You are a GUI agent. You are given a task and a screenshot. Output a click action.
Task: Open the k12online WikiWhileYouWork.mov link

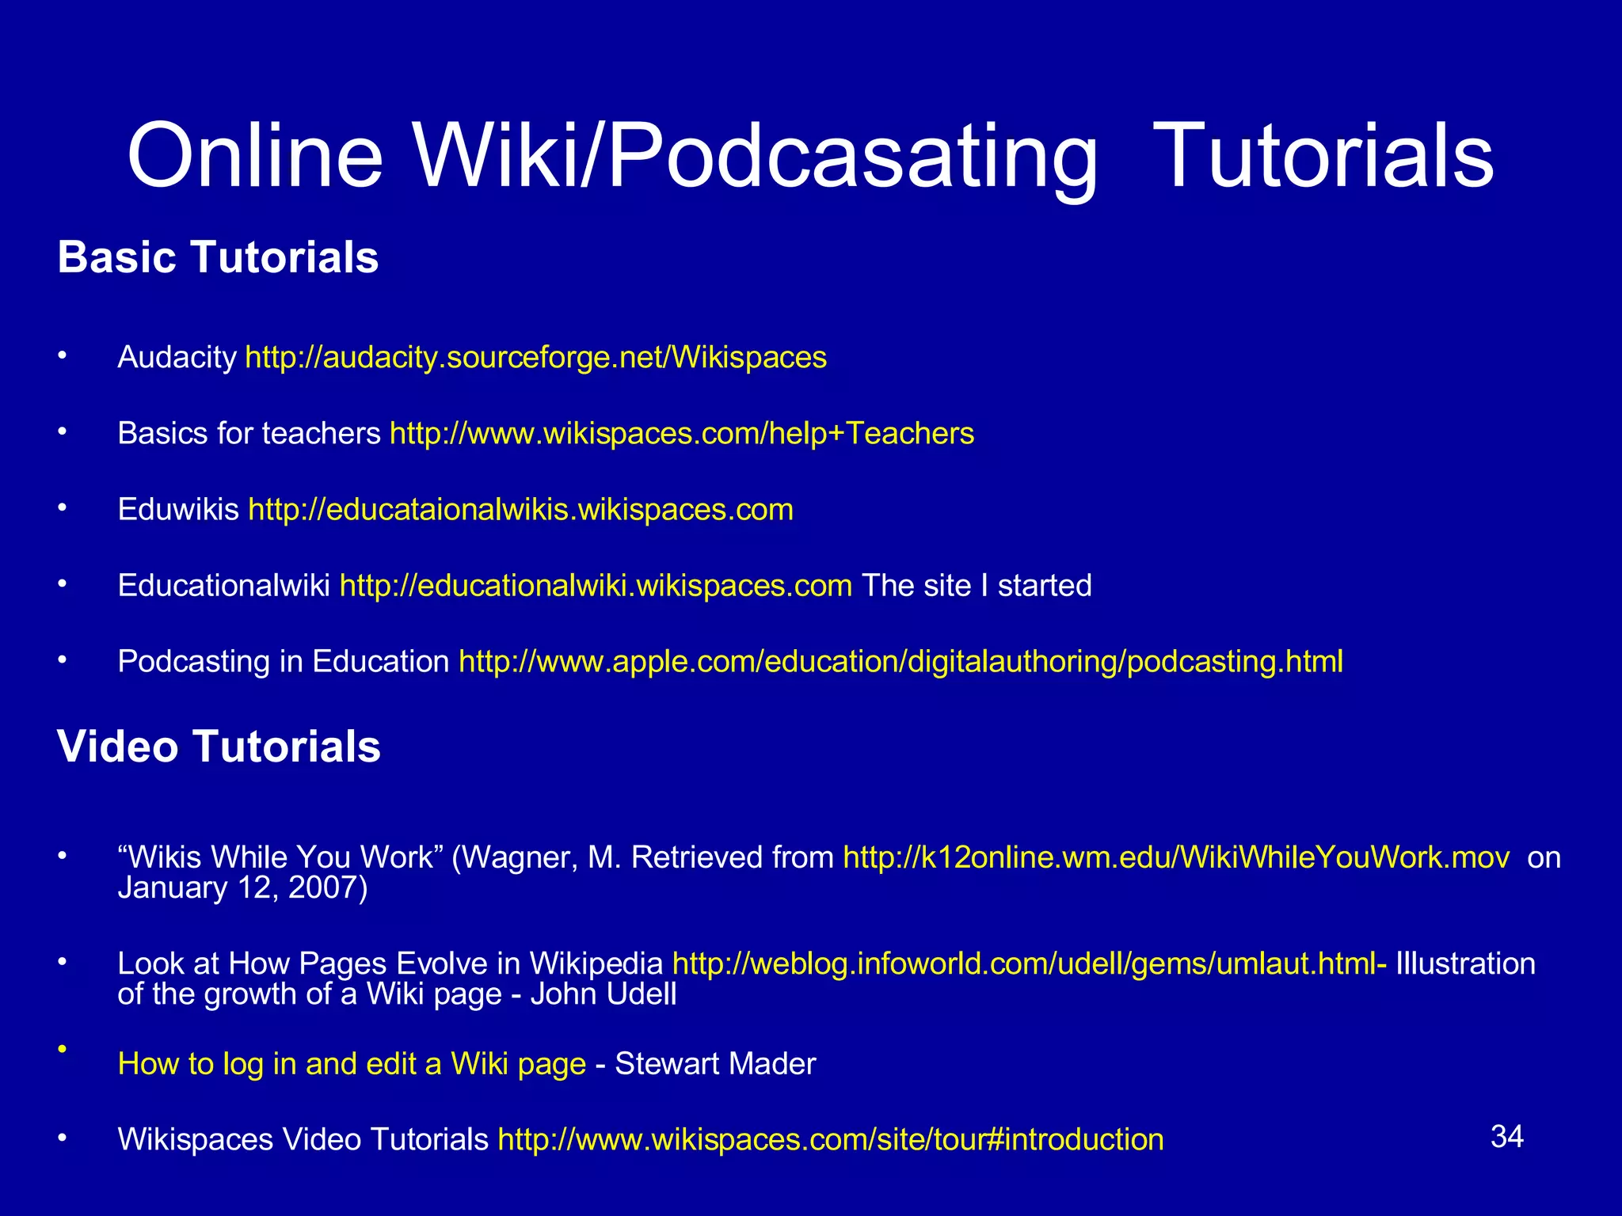coord(1176,858)
